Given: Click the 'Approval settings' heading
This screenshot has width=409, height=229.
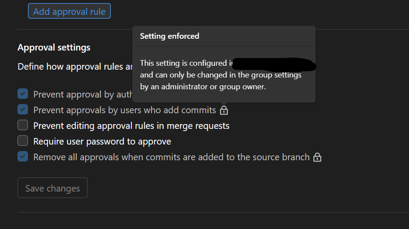Looking at the screenshot, I should (x=54, y=47).
